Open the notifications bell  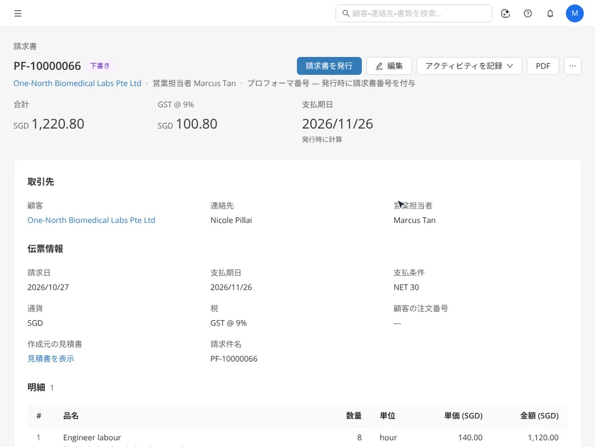(x=550, y=14)
